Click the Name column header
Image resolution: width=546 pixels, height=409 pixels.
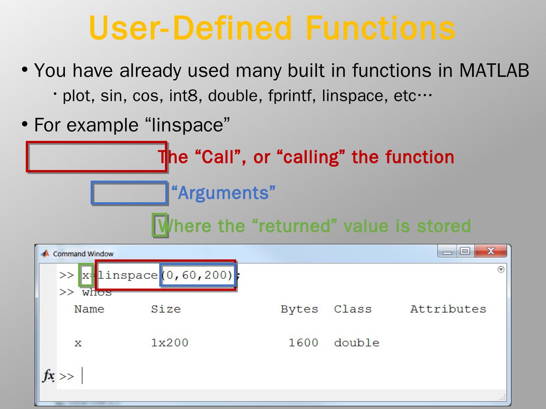89,309
